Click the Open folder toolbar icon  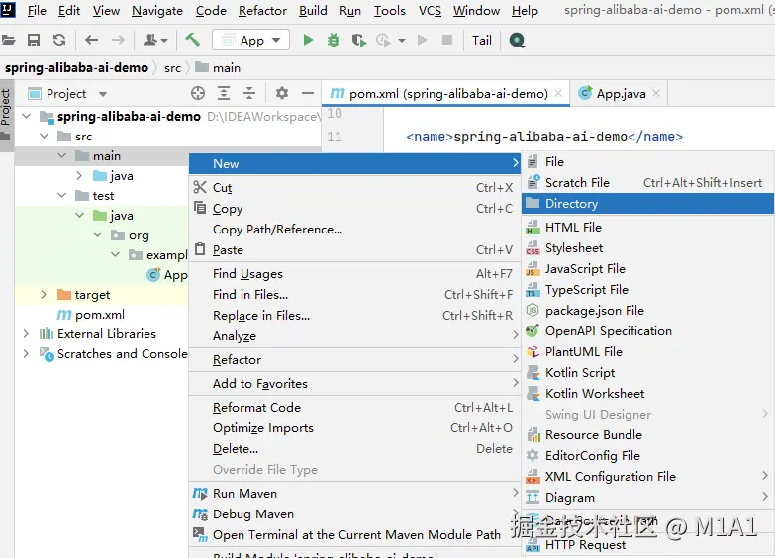click(x=8, y=40)
